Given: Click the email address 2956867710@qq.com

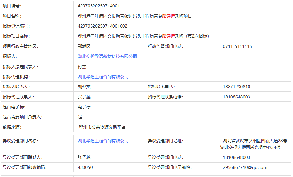Looking at the screenshot, I should tap(245, 167).
